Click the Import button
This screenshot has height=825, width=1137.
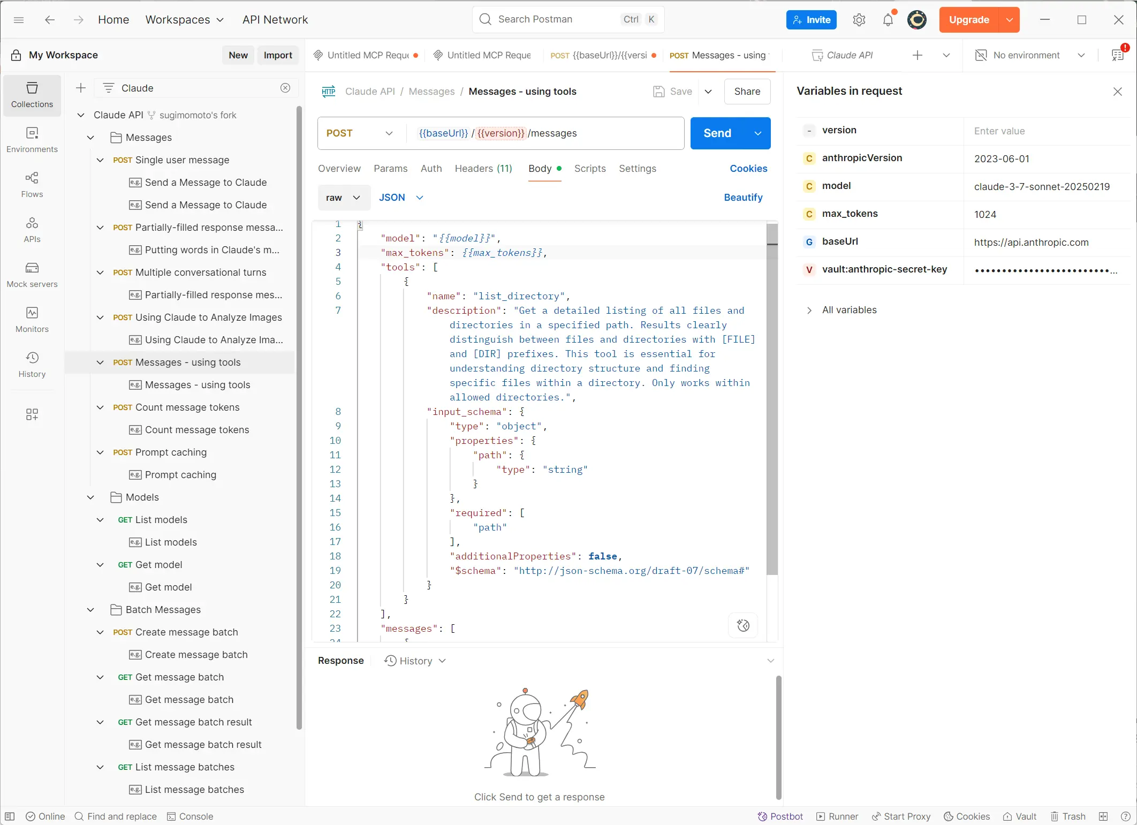[x=278, y=55]
